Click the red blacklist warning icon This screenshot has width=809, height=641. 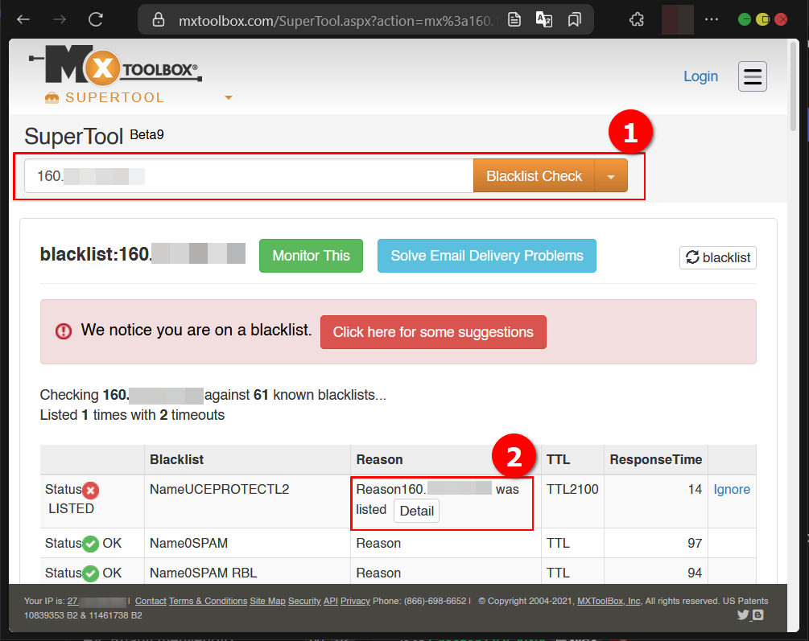[64, 331]
